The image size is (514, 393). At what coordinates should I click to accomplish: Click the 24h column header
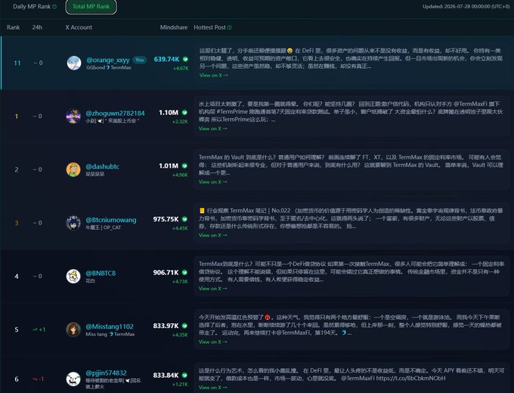(x=37, y=27)
